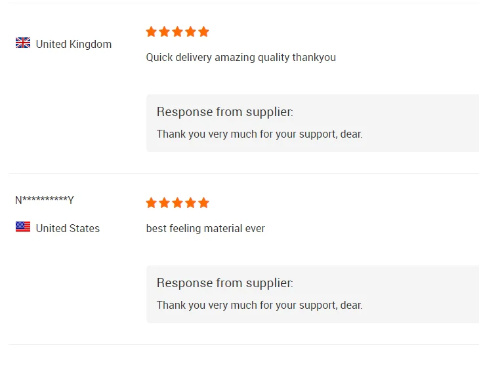Click the fourth star of the United States review

(x=191, y=203)
